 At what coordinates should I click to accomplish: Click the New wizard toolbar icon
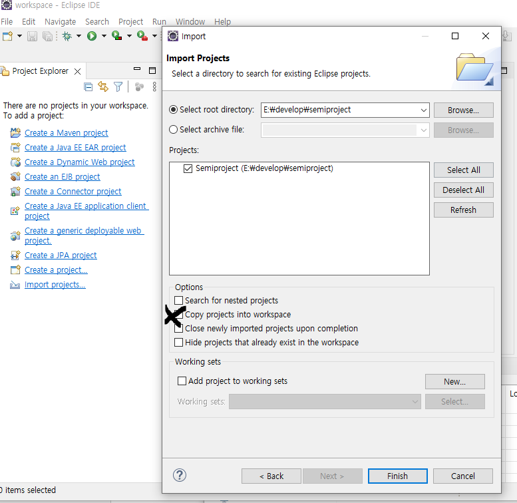pyautogui.click(x=7, y=36)
